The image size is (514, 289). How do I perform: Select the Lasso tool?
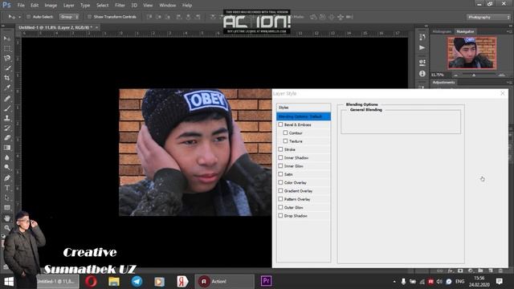pos(7,59)
